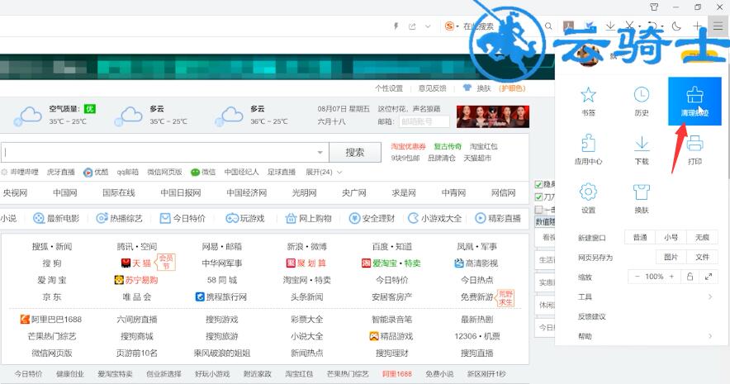Open the search box suggestions dropdown arrow
The image size is (730, 384).
point(320,152)
